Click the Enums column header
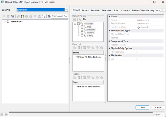The width and height of the screenshot is (166, 117). pyautogui.click(x=88, y=53)
